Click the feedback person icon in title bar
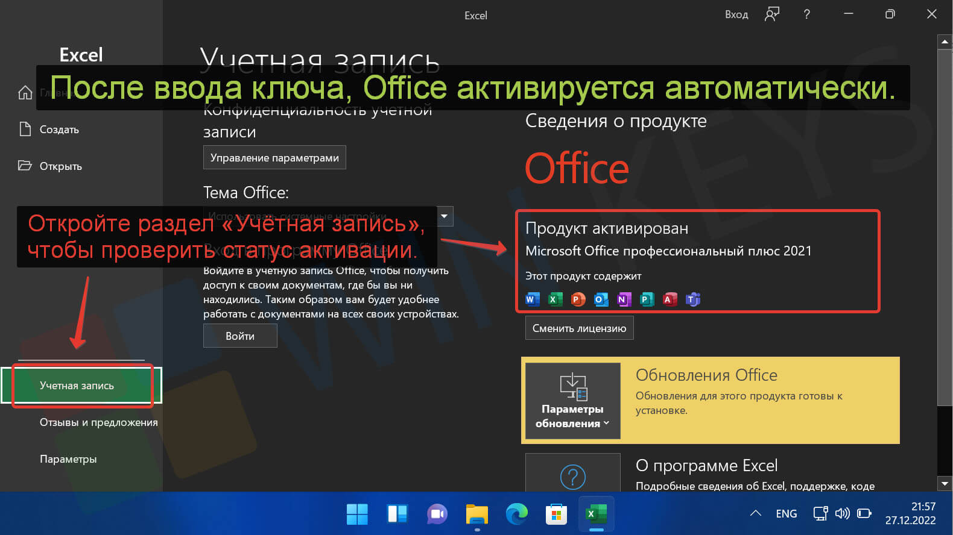This screenshot has width=953, height=535. click(771, 14)
